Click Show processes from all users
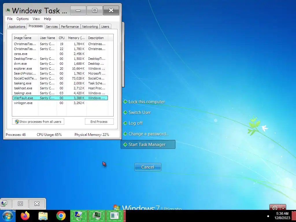The image size is (296, 222). [38, 122]
